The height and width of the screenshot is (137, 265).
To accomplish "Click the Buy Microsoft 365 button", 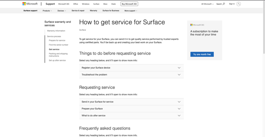I will click(129, 4).
